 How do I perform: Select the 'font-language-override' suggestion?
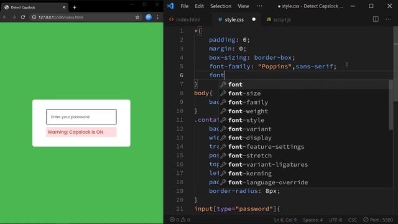[304, 182]
